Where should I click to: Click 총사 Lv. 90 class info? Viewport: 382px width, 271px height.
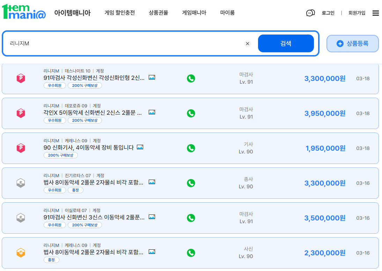point(246,183)
